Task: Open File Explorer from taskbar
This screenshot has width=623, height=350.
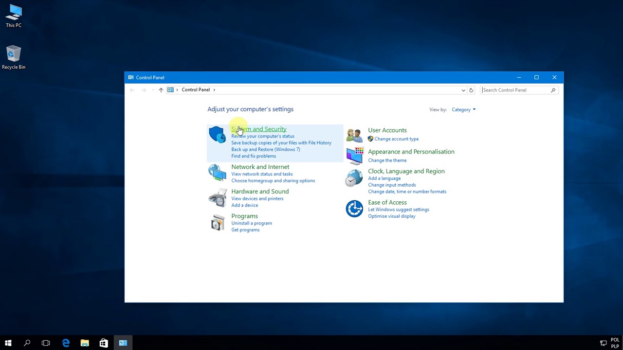Action: (85, 343)
